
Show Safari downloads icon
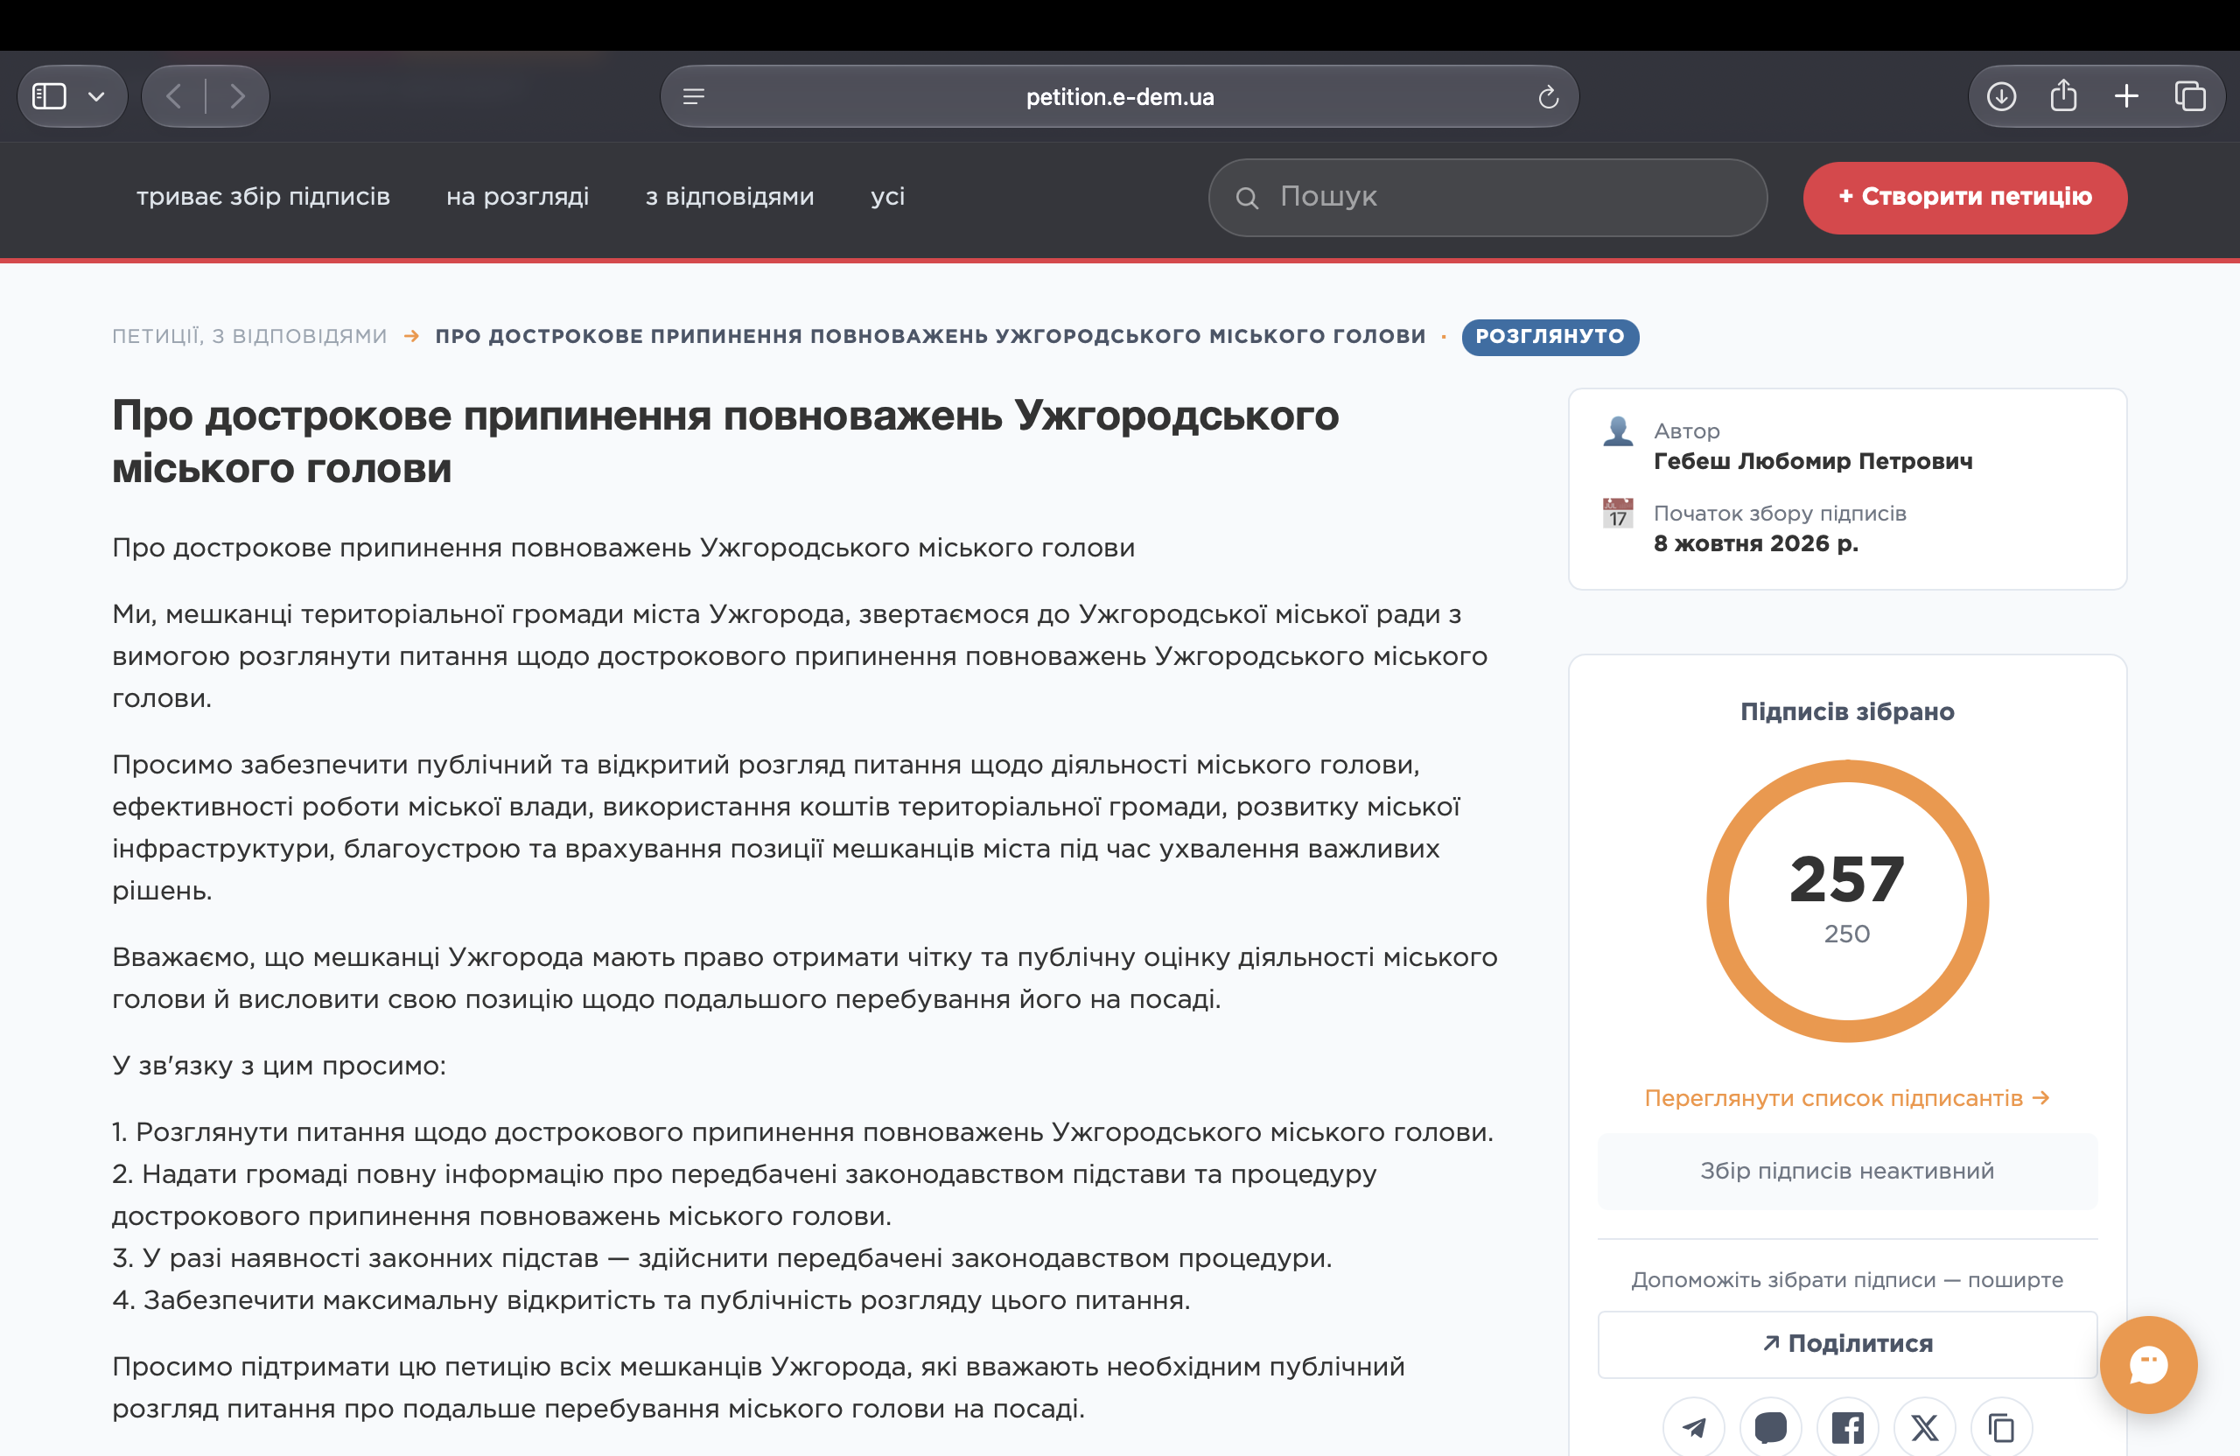[2001, 96]
